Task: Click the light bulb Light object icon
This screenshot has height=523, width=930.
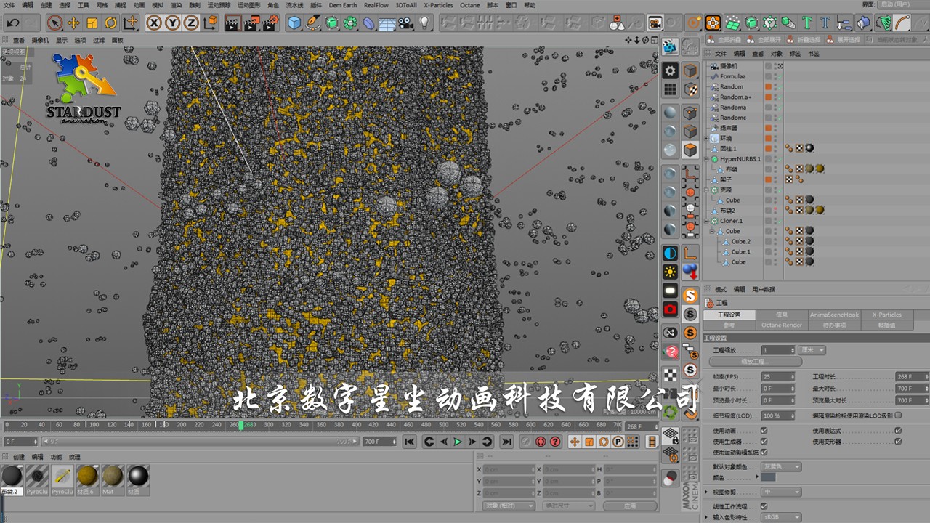Action: [425, 23]
